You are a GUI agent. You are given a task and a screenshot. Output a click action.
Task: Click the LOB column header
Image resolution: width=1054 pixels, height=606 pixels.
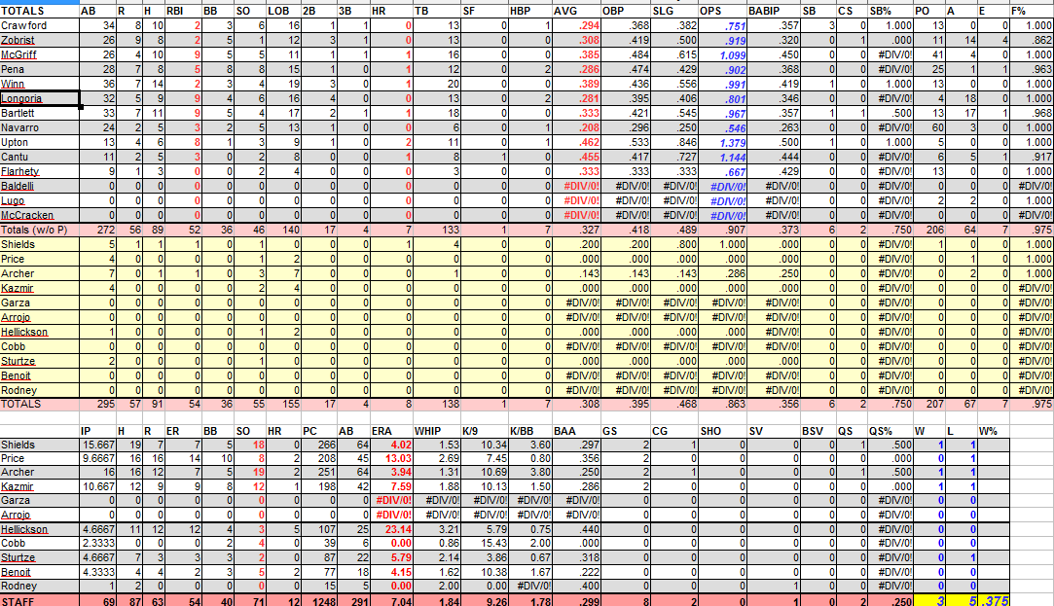point(284,11)
